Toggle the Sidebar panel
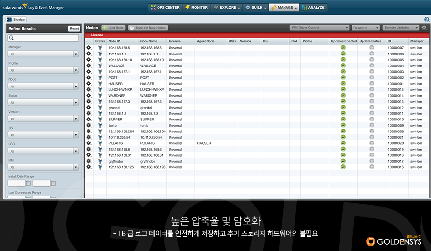The height and width of the screenshot is (251, 431). [x=16, y=19]
